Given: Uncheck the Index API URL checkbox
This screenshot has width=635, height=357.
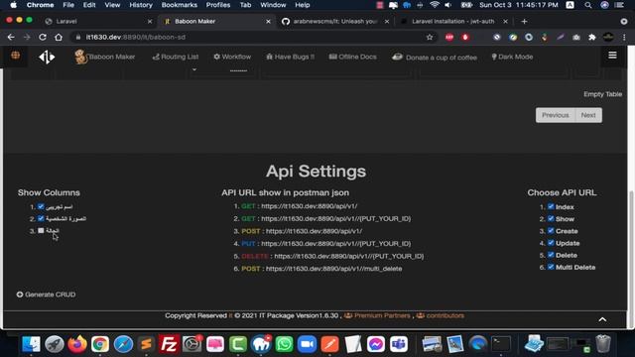Looking at the screenshot, I should pyautogui.click(x=551, y=206).
